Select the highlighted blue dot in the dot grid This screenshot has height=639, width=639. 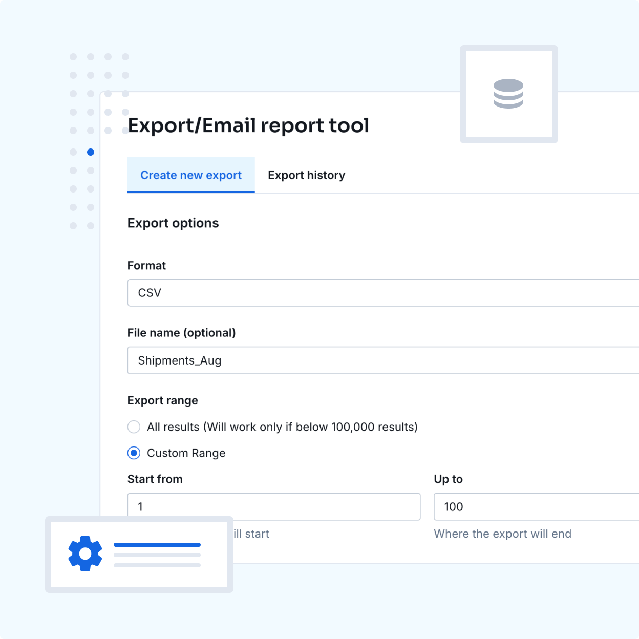pyautogui.click(x=91, y=152)
